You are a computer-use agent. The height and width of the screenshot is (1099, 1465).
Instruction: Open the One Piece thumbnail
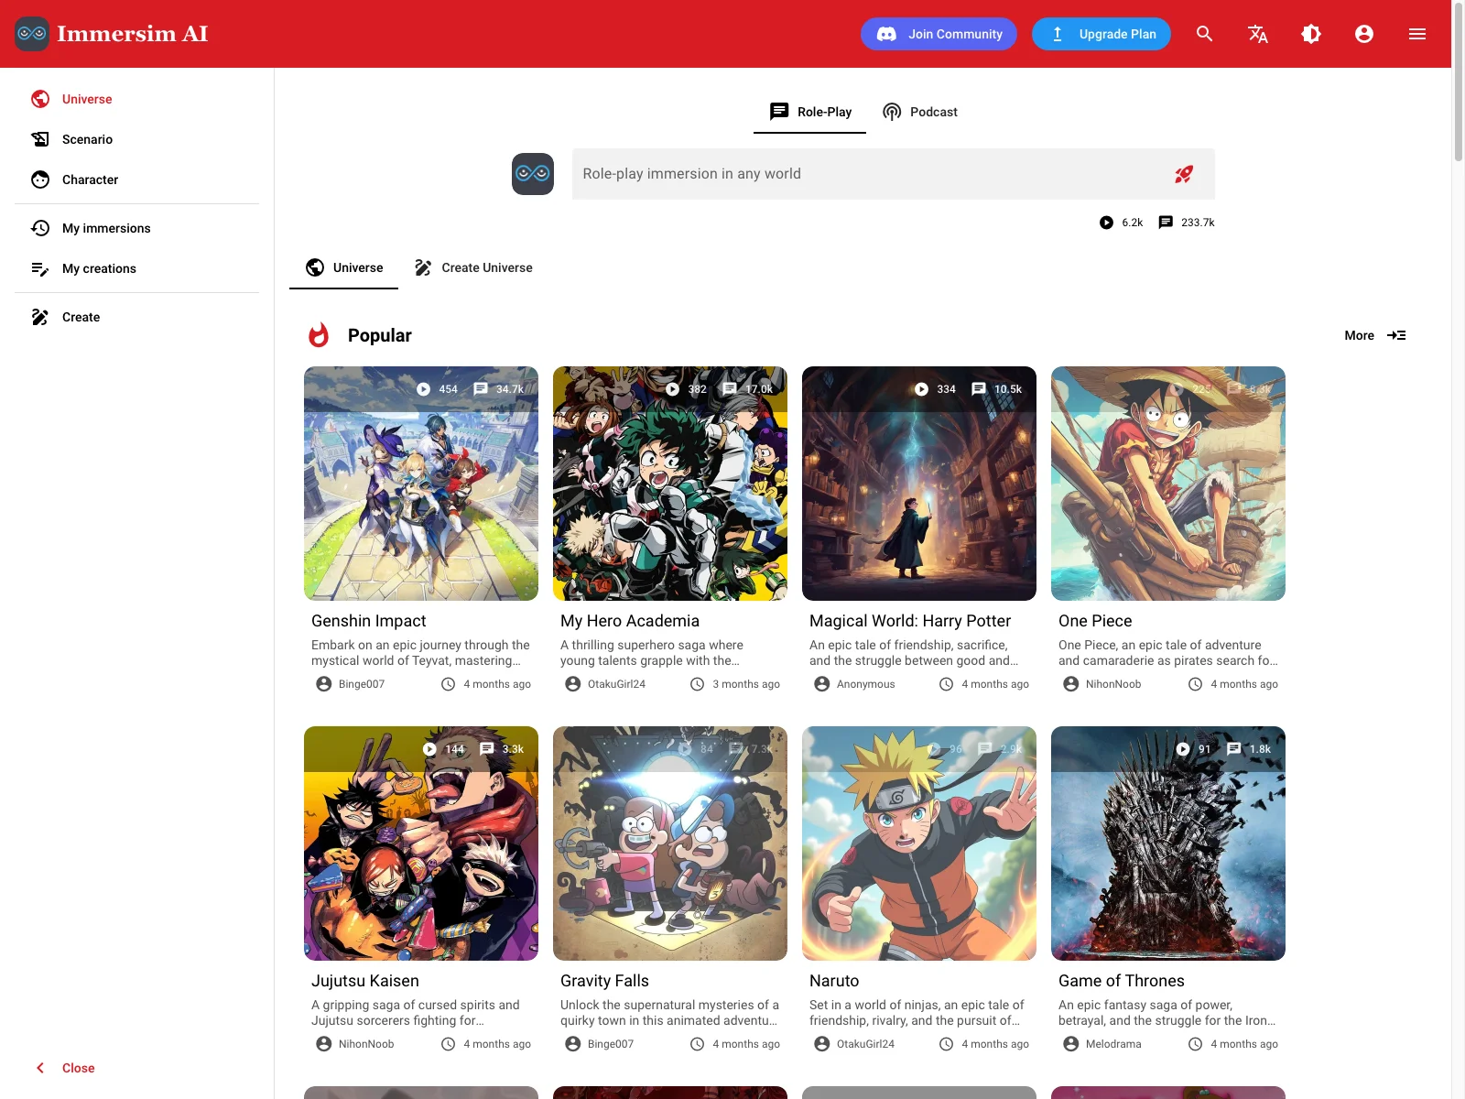click(x=1168, y=484)
